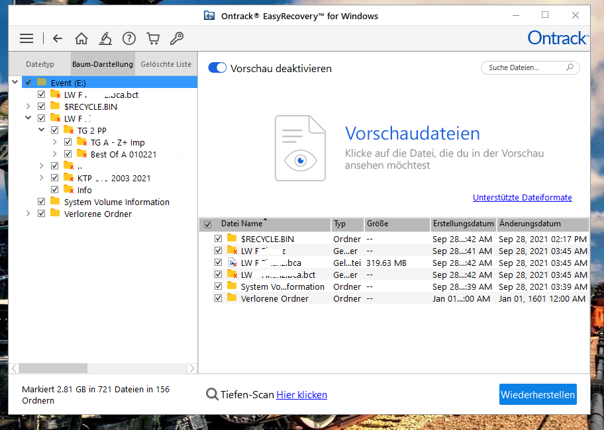Uncheck the Info folder checkbox
Viewport: 604px width, 430px height.
pyautogui.click(x=55, y=190)
